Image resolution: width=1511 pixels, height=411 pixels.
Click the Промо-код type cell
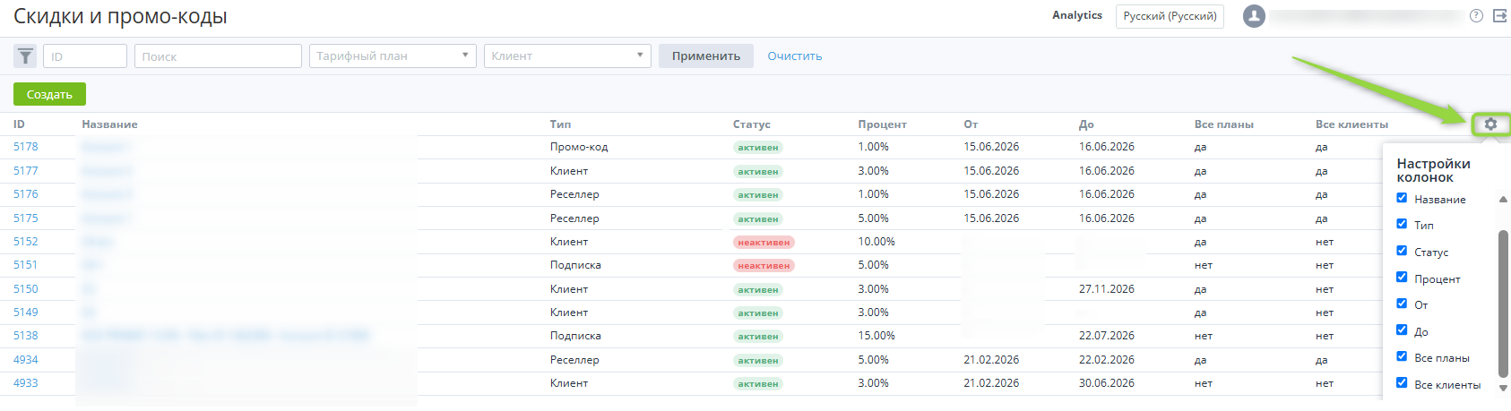point(579,147)
